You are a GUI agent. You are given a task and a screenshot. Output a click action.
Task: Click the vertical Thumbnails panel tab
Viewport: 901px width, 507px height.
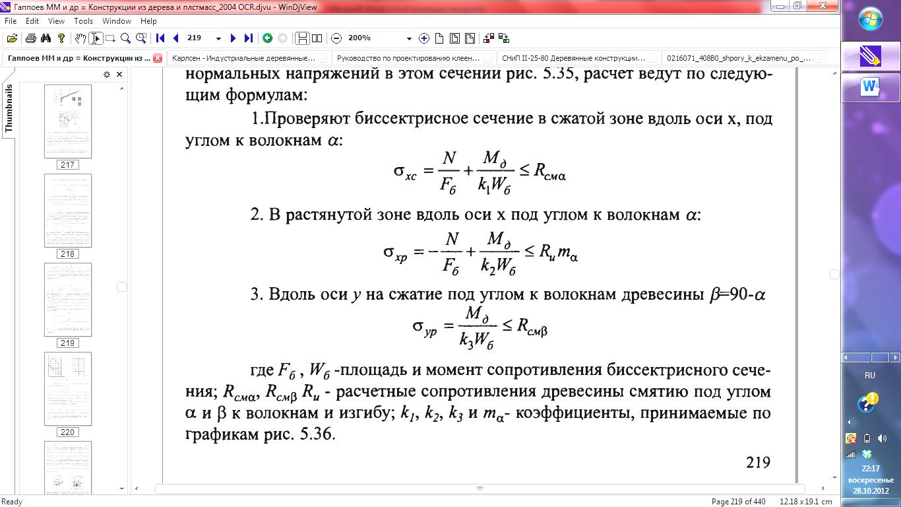[x=9, y=109]
